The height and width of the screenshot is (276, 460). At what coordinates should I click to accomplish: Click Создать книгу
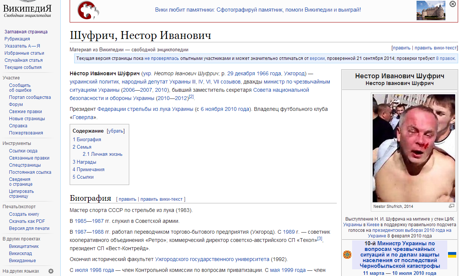pyautogui.click(x=24, y=214)
